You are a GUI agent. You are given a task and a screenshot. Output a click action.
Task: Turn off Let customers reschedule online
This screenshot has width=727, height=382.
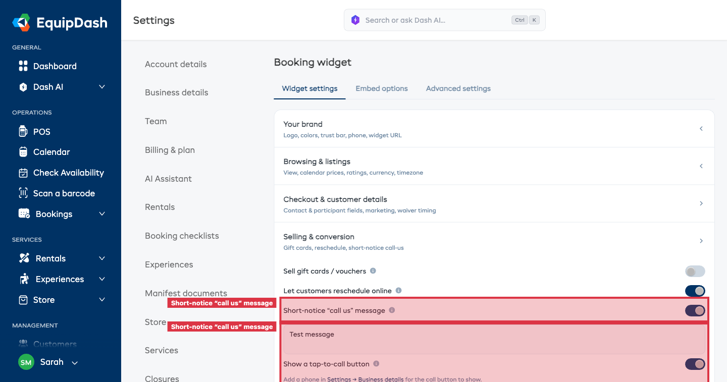click(x=695, y=291)
